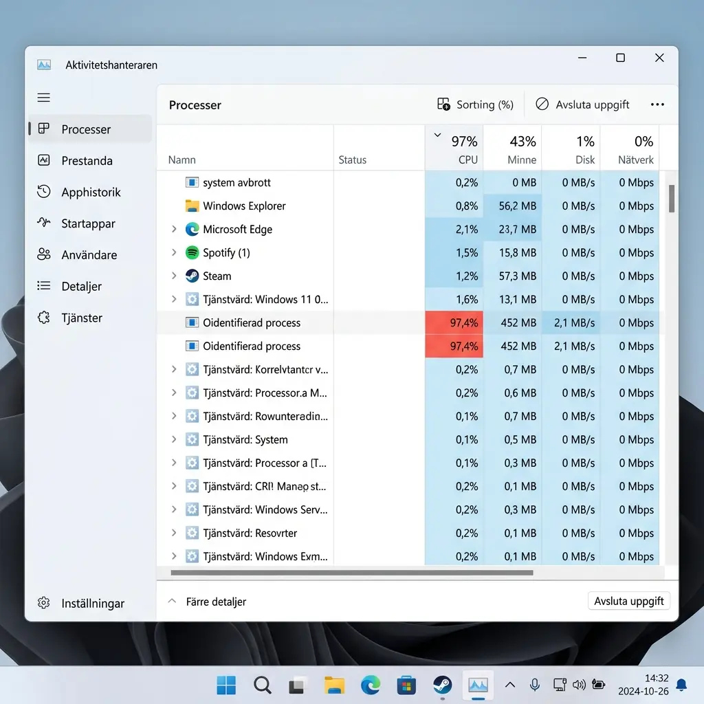Click the Sorting (%) toolbar button
The height and width of the screenshot is (704, 704).
475,104
